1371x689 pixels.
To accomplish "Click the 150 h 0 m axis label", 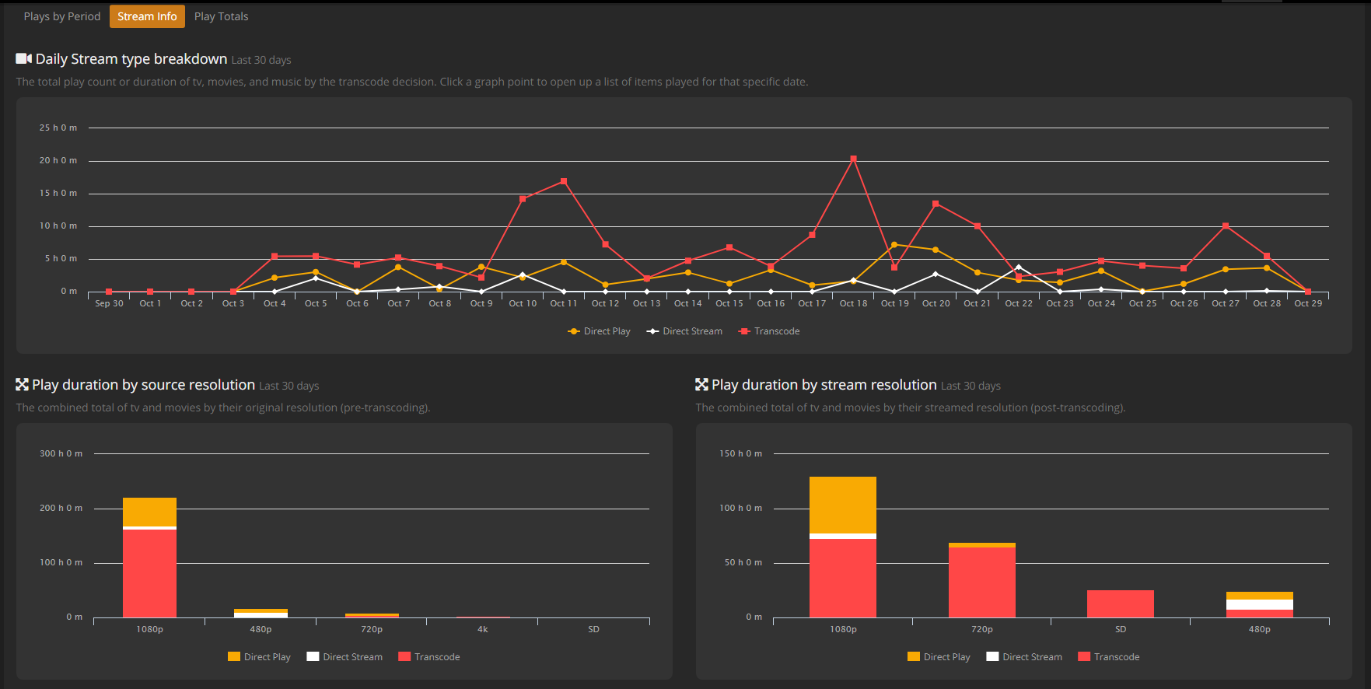I will (x=740, y=453).
